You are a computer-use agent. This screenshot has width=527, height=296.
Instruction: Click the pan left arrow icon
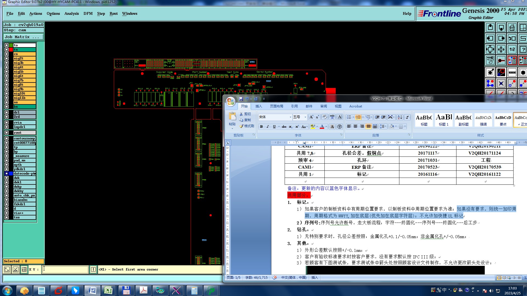[x=490, y=38]
